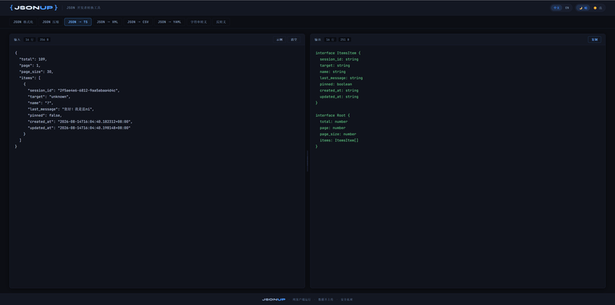The height and width of the screenshot is (305, 615).
Task: Click the "name": "?" line in input
Action: (x=41, y=103)
